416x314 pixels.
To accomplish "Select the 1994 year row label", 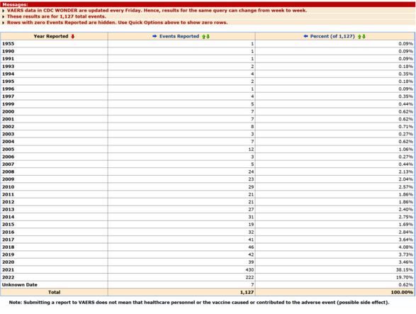I will (x=9, y=74).
